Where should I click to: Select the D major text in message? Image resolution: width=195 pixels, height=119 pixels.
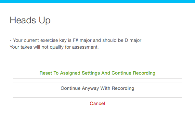(133, 40)
